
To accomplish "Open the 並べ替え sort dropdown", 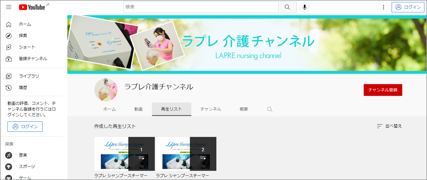I will (x=389, y=126).
